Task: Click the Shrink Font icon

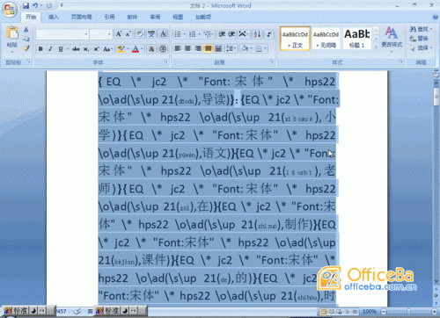Action: 128,34
